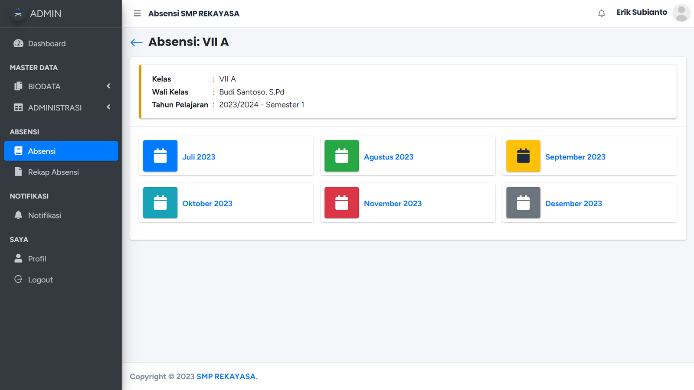The width and height of the screenshot is (694, 390).
Task: Click the gray Desember 2023 calendar icon
Action: pyautogui.click(x=523, y=203)
